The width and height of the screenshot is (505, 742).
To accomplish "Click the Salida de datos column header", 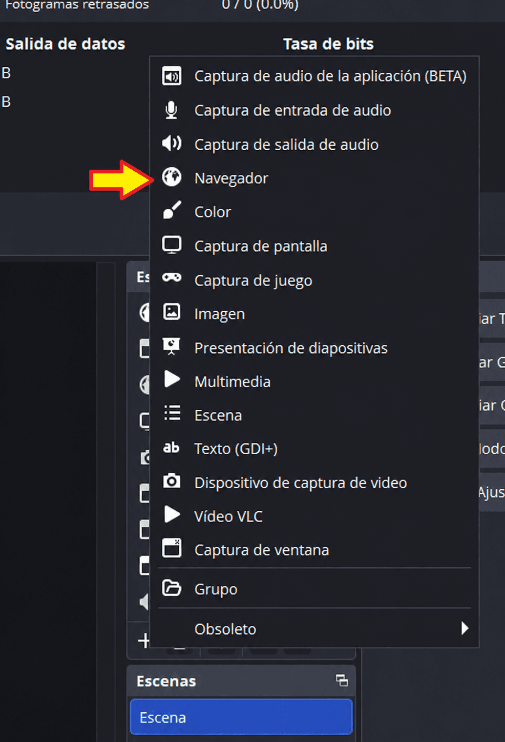I will pyautogui.click(x=65, y=44).
